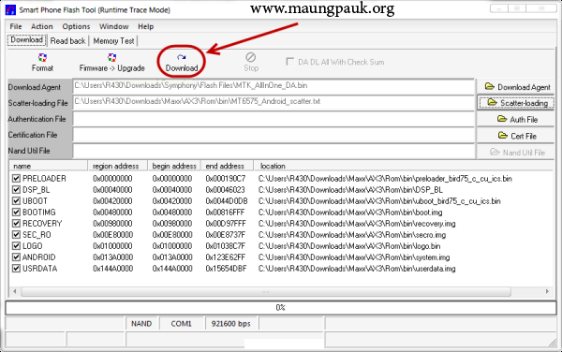Select end address 0x00046023
The width and height of the screenshot is (562, 352).
226,189
